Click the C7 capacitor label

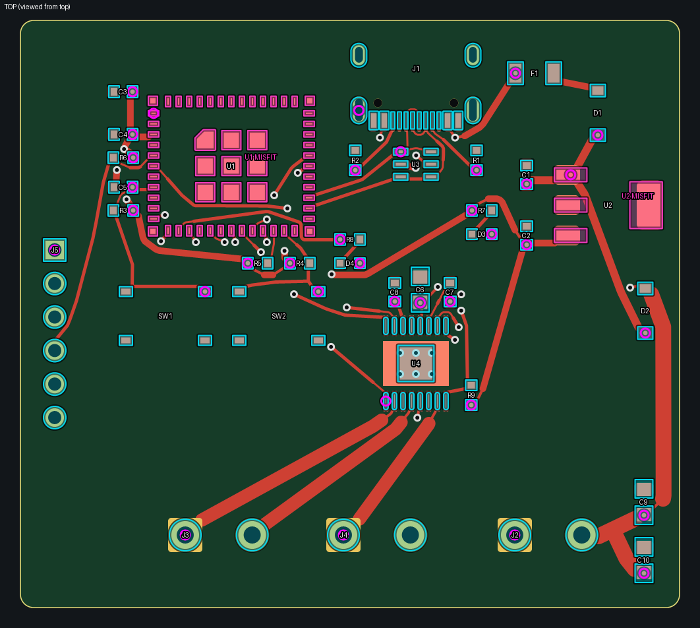tap(450, 292)
